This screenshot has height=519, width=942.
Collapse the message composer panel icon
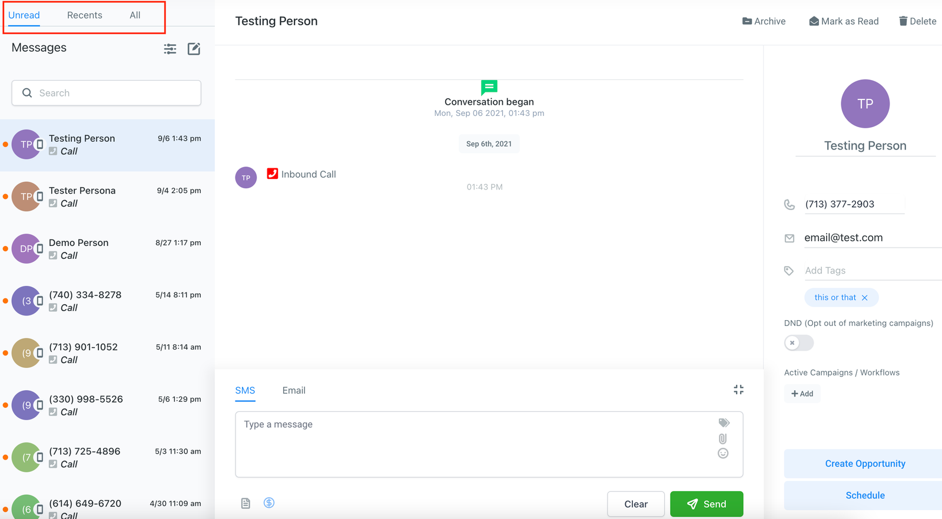[x=738, y=390]
